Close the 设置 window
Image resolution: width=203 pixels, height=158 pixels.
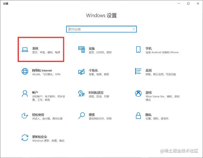coord(198,3)
